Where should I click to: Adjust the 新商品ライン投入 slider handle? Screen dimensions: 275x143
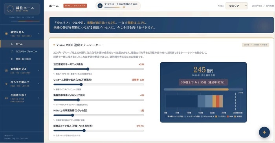point(84,130)
